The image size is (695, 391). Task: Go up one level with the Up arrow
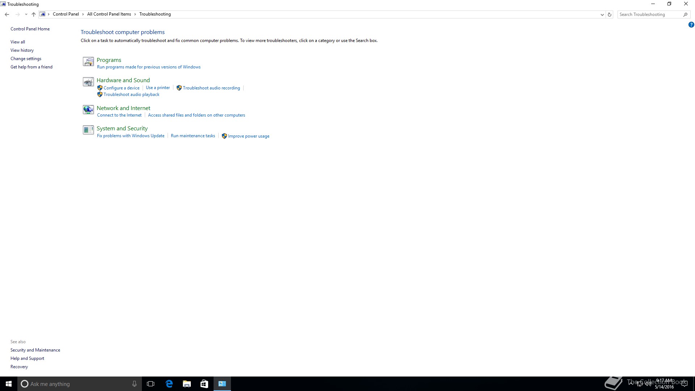[x=34, y=14]
